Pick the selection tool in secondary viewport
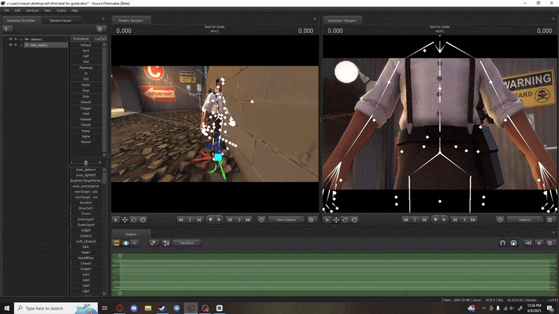This screenshot has height=314, width=559. coord(327,220)
